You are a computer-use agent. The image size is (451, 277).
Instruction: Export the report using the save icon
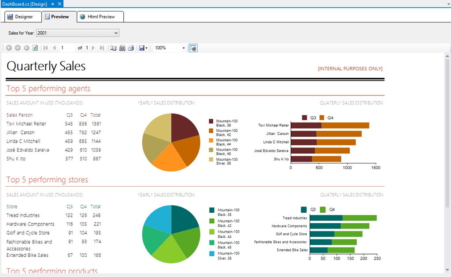[141, 48]
